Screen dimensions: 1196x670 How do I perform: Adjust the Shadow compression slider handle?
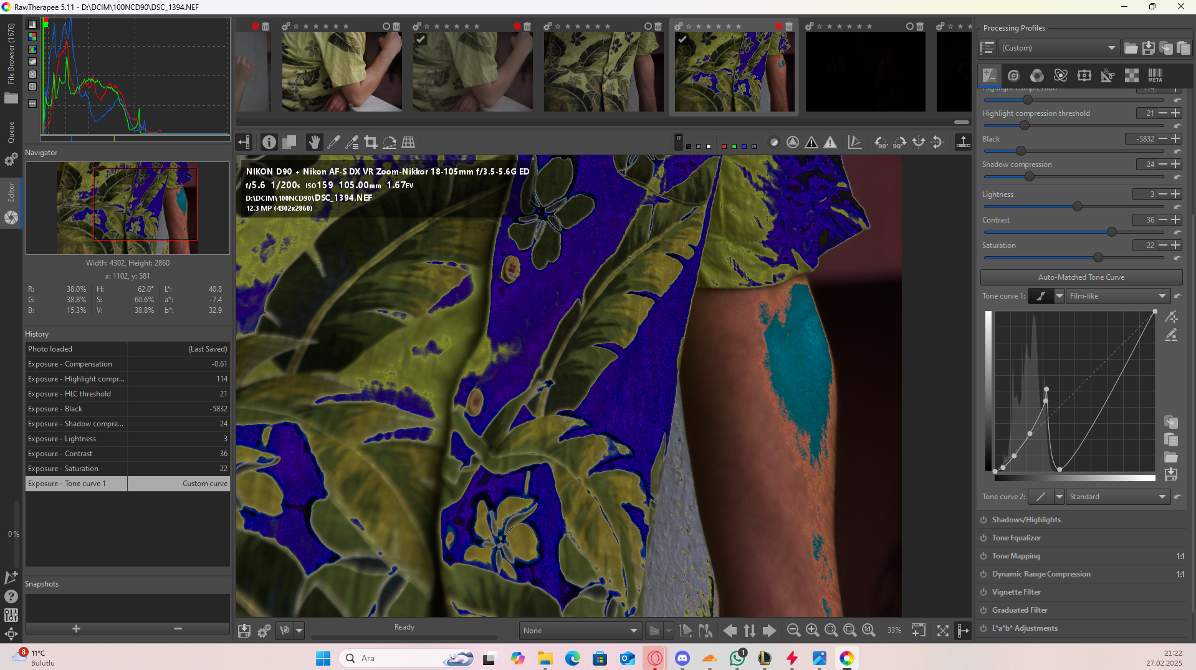[x=1030, y=176]
